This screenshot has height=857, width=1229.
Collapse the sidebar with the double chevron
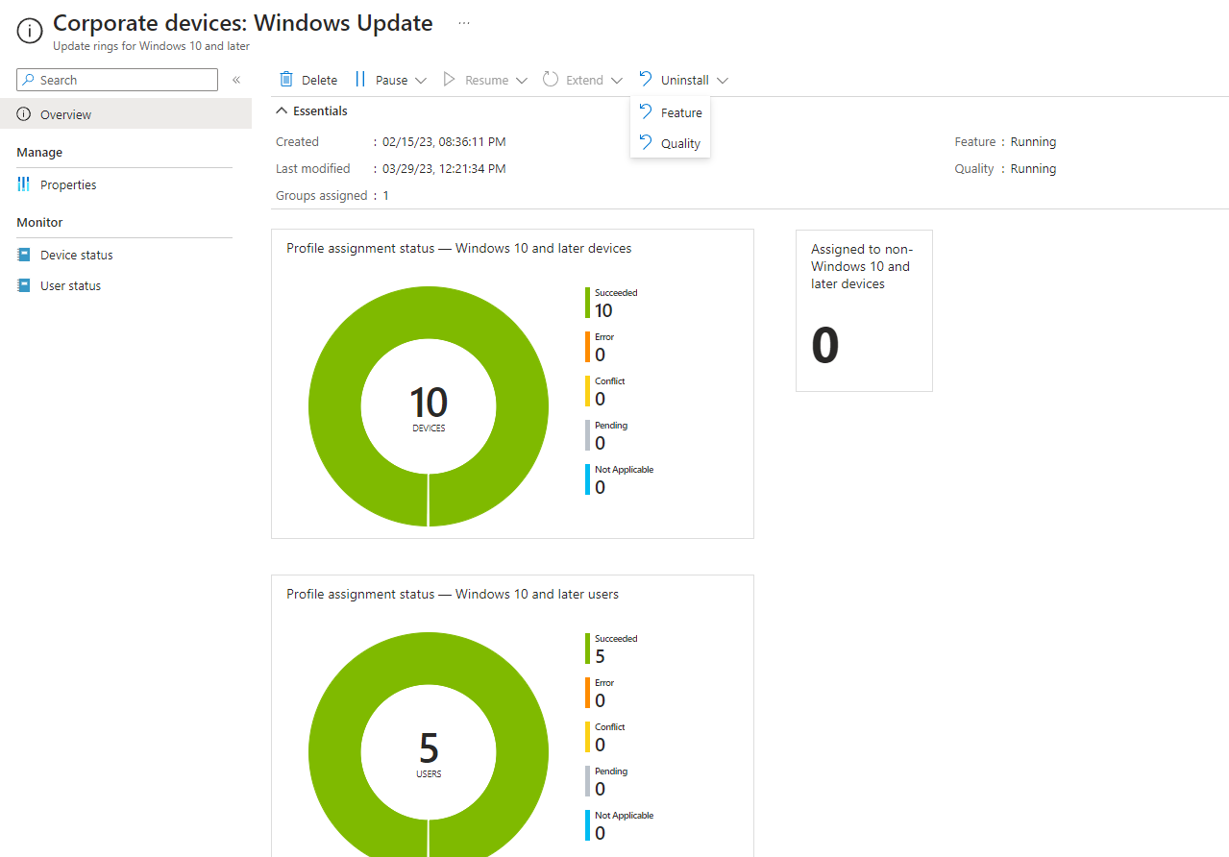click(x=236, y=80)
